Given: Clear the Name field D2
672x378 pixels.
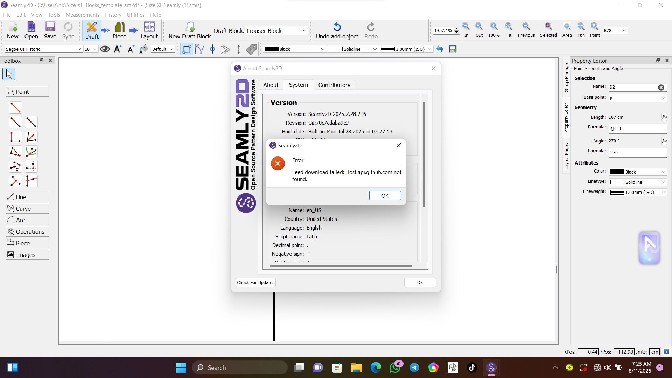Looking at the screenshot, I should coord(661,87).
